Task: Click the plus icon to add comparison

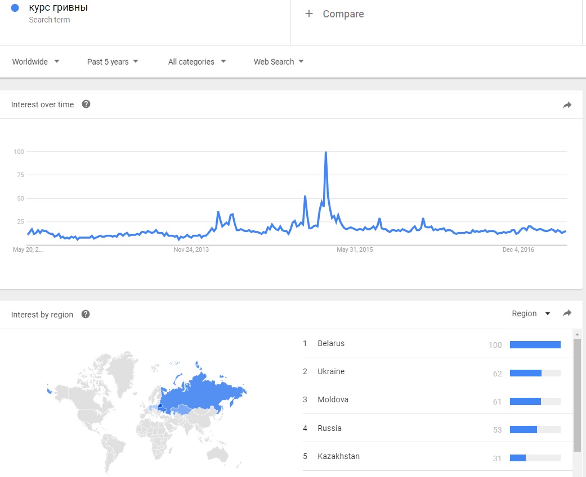Action: pos(308,14)
